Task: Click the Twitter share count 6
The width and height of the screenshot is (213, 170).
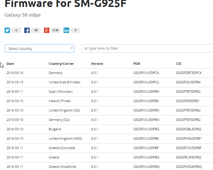Action: [16, 30]
